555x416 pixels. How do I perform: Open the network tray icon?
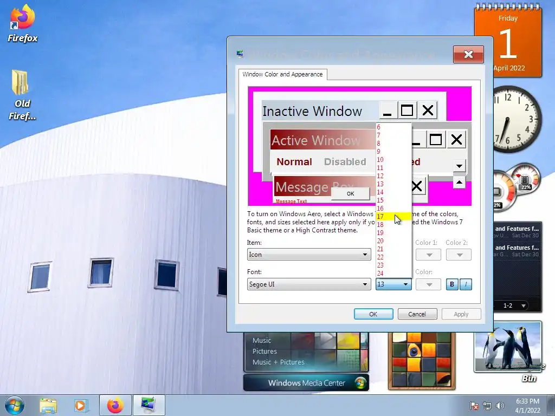click(487, 405)
